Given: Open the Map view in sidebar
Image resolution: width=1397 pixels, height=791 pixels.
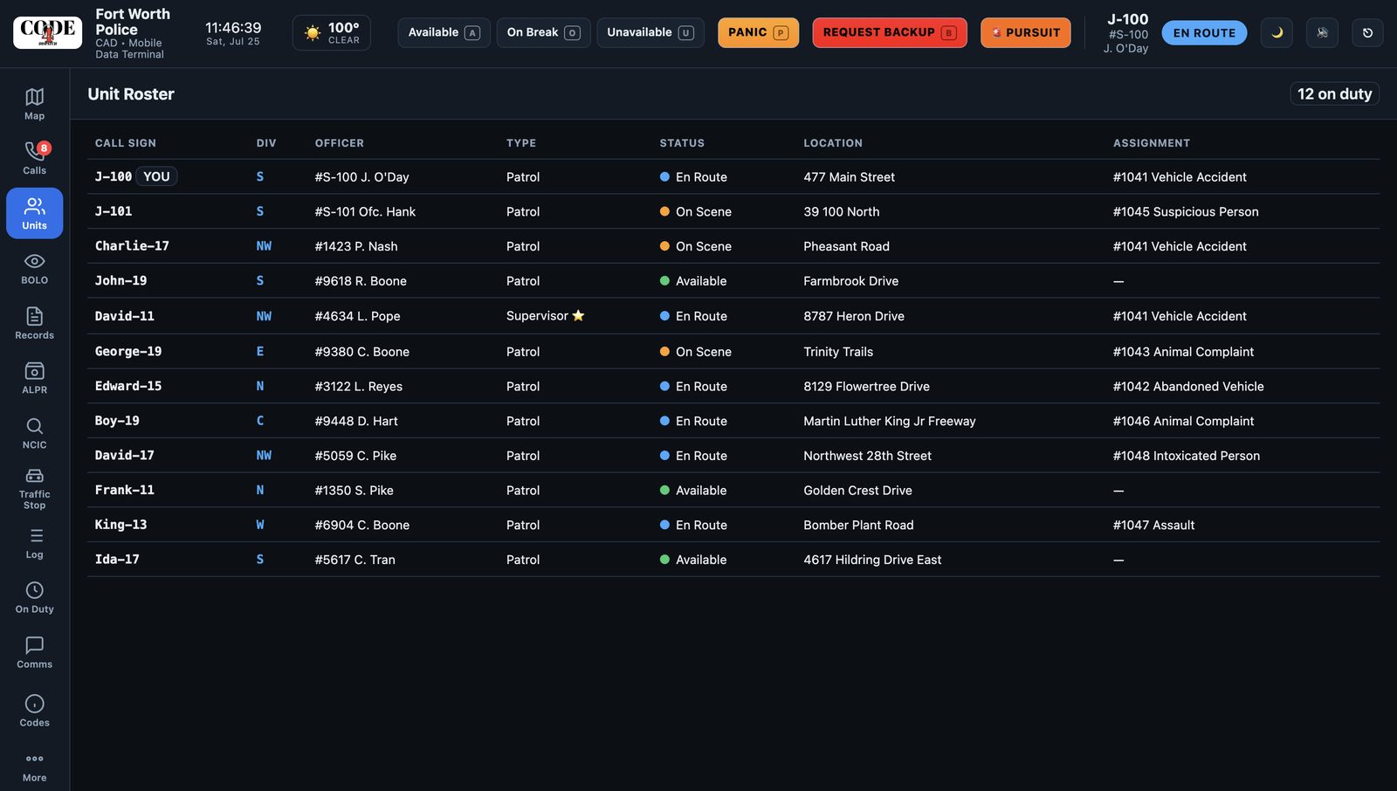Looking at the screenshot, I should coord(34,104).
